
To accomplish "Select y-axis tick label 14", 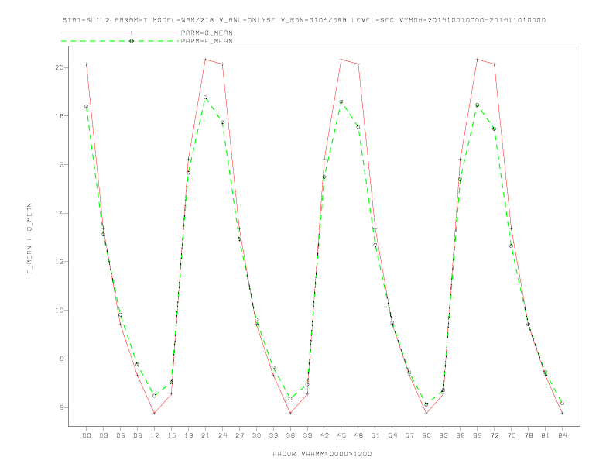I will coord(60,213).
